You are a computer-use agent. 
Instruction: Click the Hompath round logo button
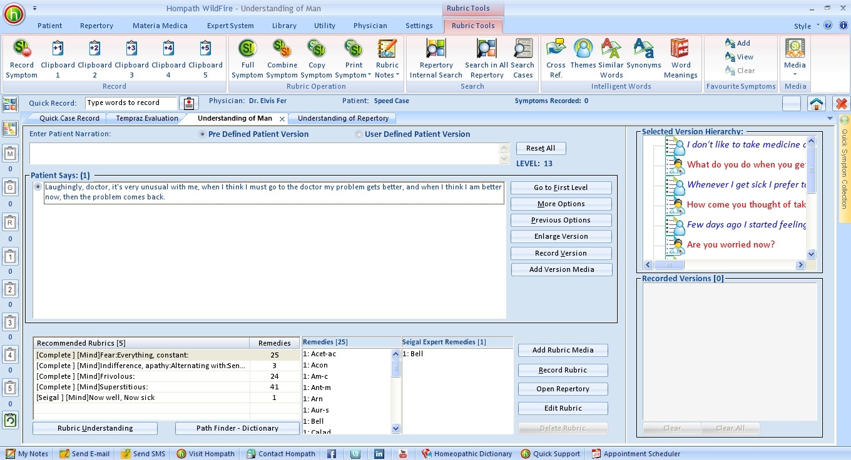tap(14, 14)
